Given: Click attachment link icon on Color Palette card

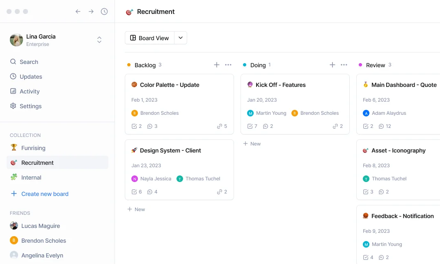Looking at the screenshot, I should tap(220, 126).
